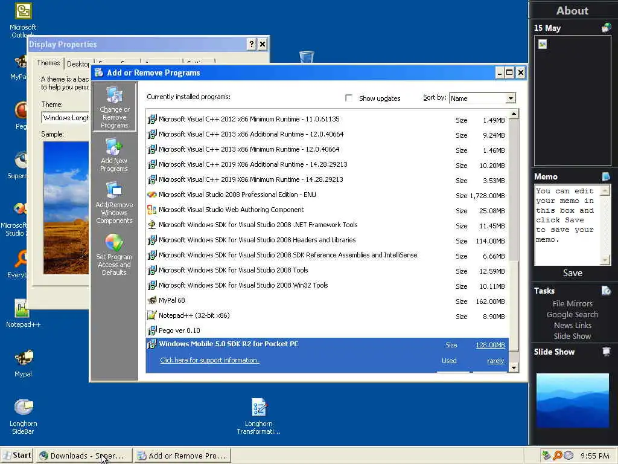Save the memo in sidebar
This screenshot has width=618, height=464.
[573, 273]
